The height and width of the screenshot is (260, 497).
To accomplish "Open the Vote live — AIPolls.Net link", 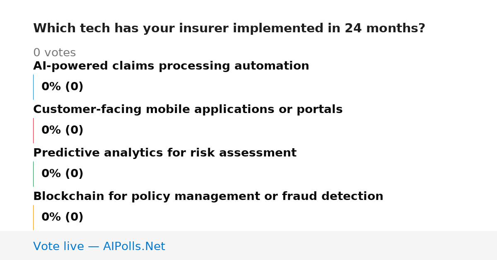I will [99, 247].
